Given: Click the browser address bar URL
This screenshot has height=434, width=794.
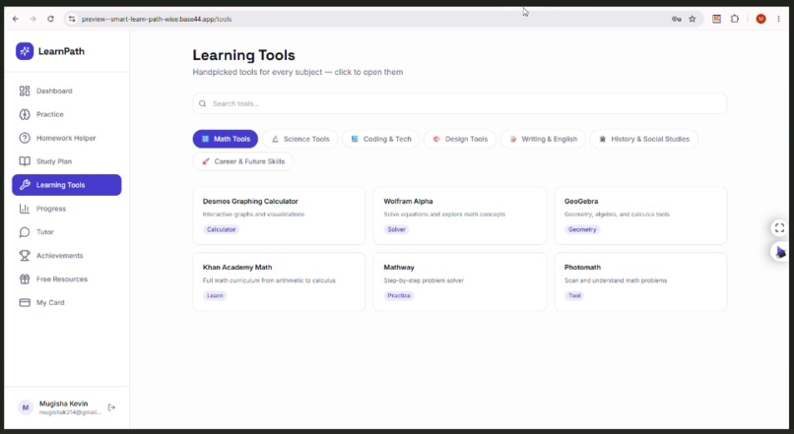Looking at the screenshot, I should 157,20.
